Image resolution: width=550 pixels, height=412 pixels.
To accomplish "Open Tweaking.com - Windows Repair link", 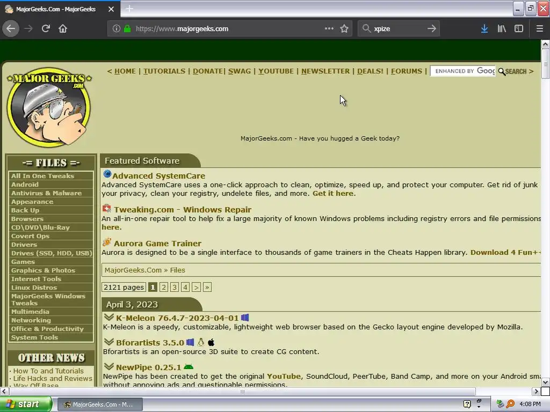I will click(183, 210).
